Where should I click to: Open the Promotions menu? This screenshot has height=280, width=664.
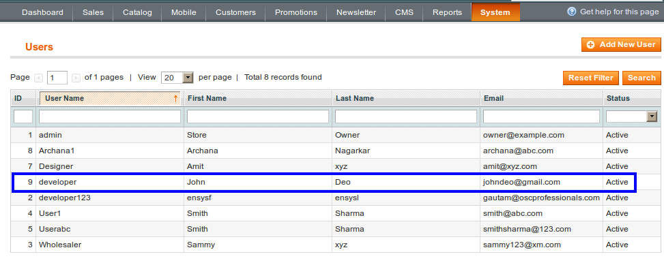[x=295, y=12]
